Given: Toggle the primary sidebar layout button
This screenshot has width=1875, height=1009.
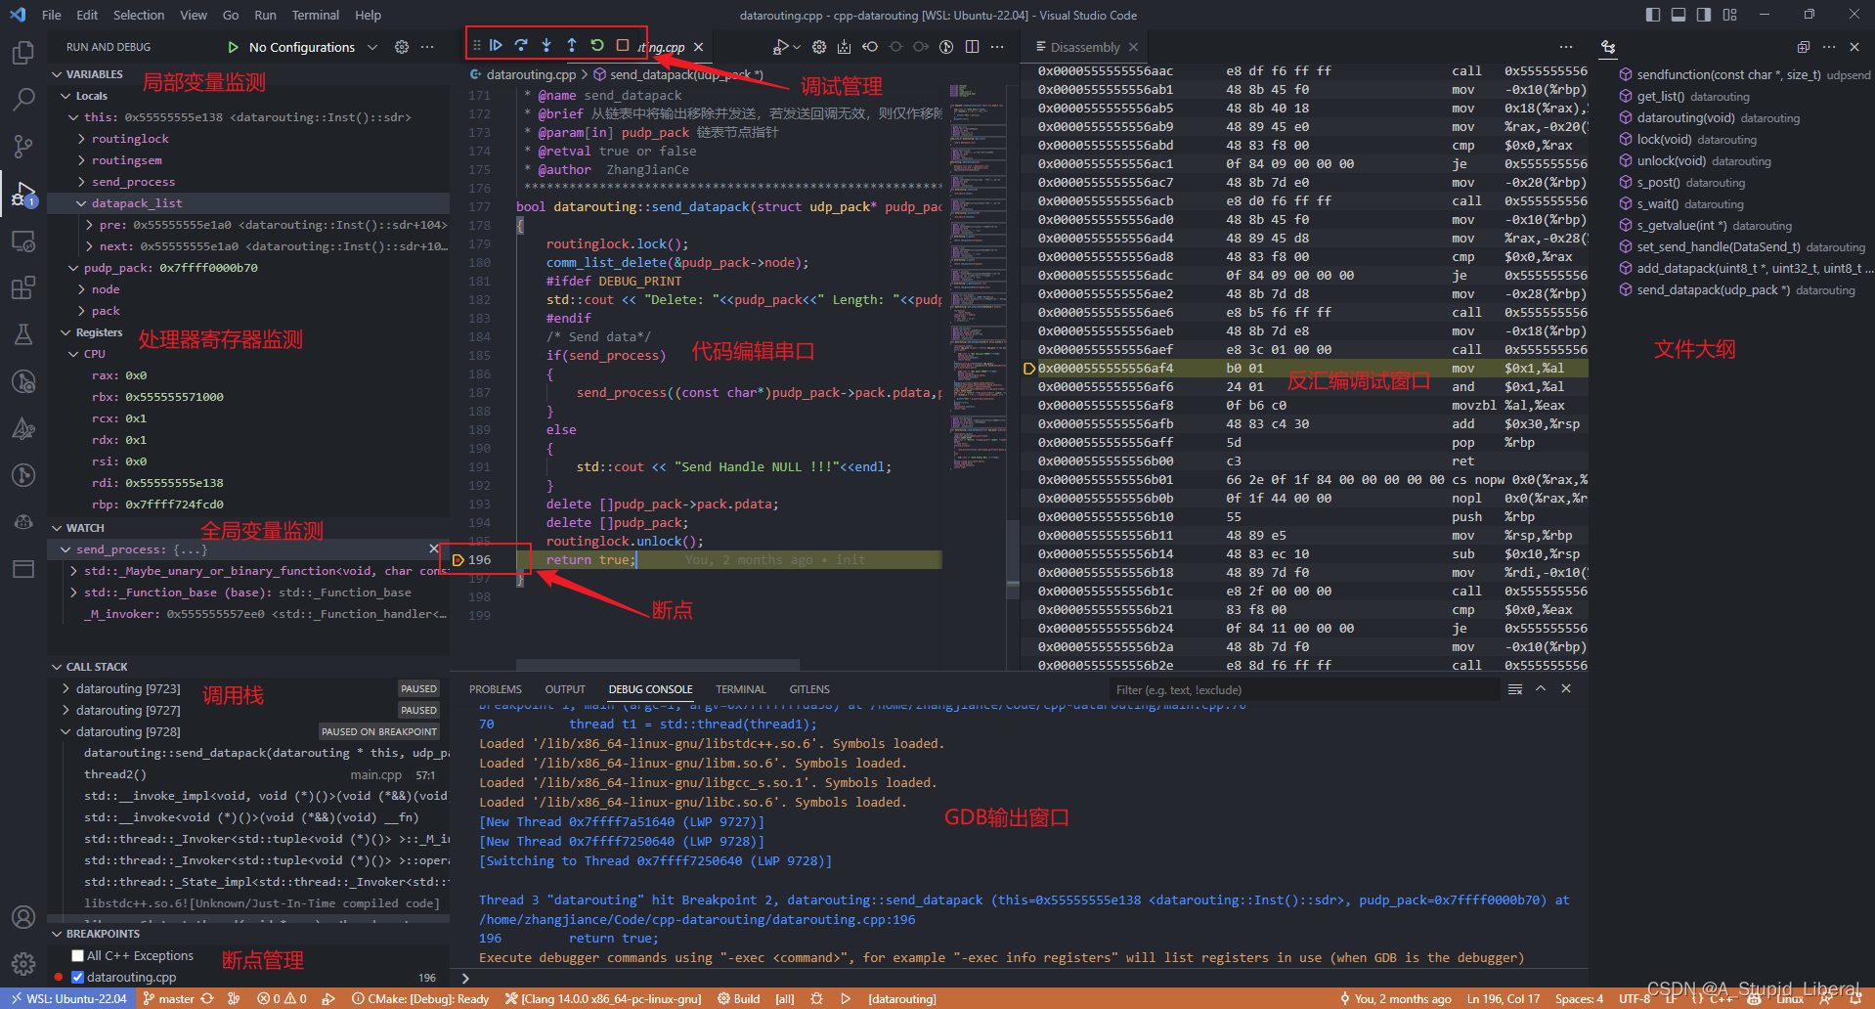Looking at the screenshot, I should point(1653,15).
